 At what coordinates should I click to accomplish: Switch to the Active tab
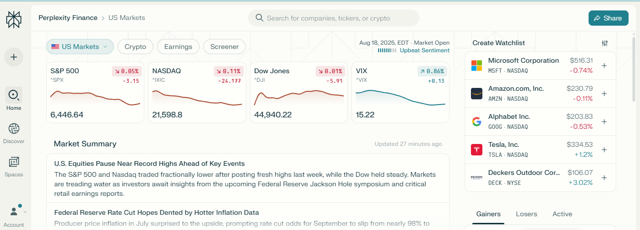click(562, 214)
